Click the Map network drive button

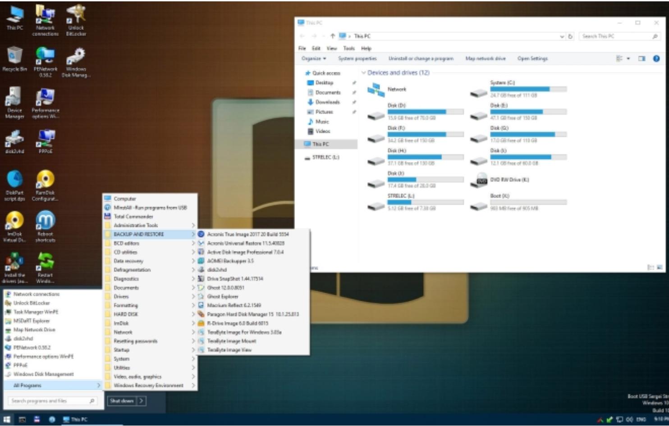485,59
